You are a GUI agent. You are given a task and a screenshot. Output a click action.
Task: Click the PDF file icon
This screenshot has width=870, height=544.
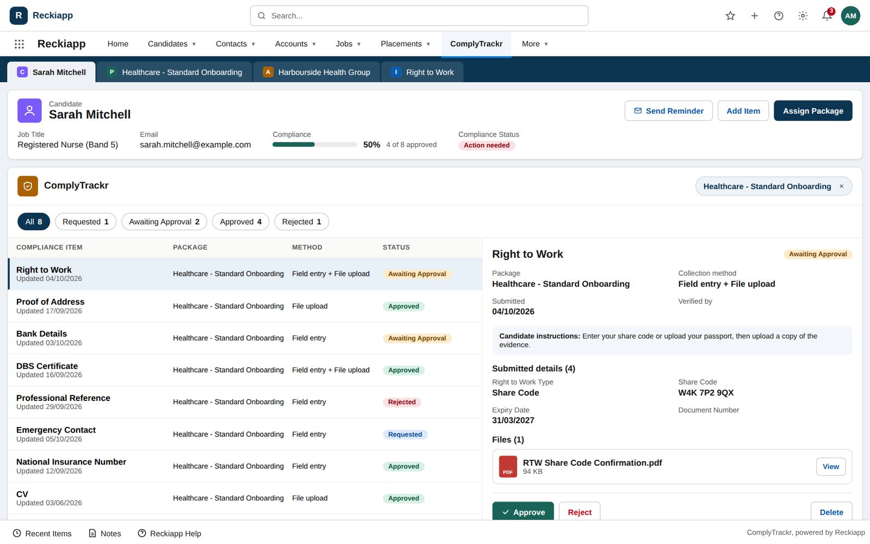[x=508, y=467]
